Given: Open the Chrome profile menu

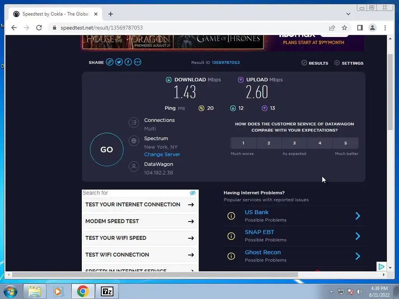Looking at the screenshot, I should [x=373, y=28].
